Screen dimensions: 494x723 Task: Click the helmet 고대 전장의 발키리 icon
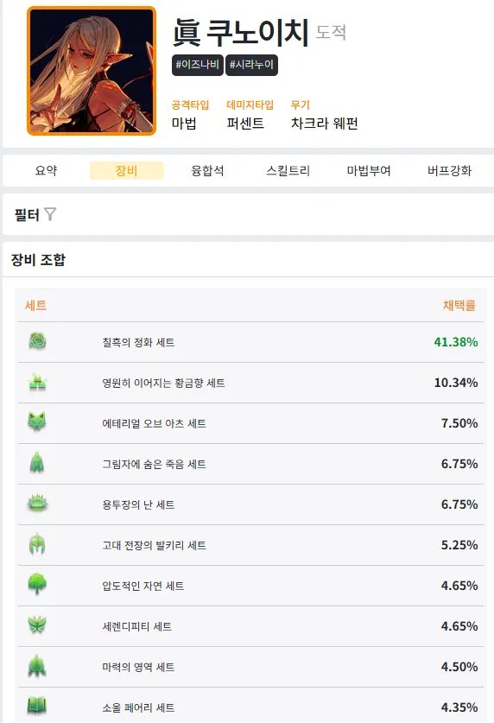[37, 544]
